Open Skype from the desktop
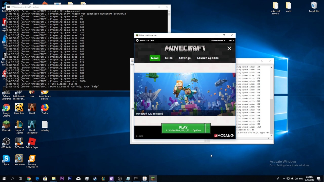Screen dimensions: 324x182 point(6,160)
